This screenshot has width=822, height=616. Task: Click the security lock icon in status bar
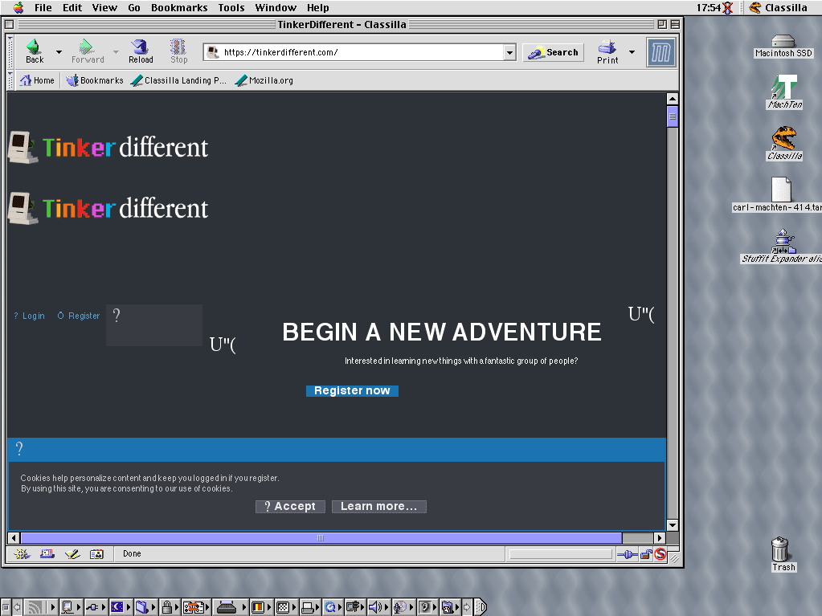[646, 554]
